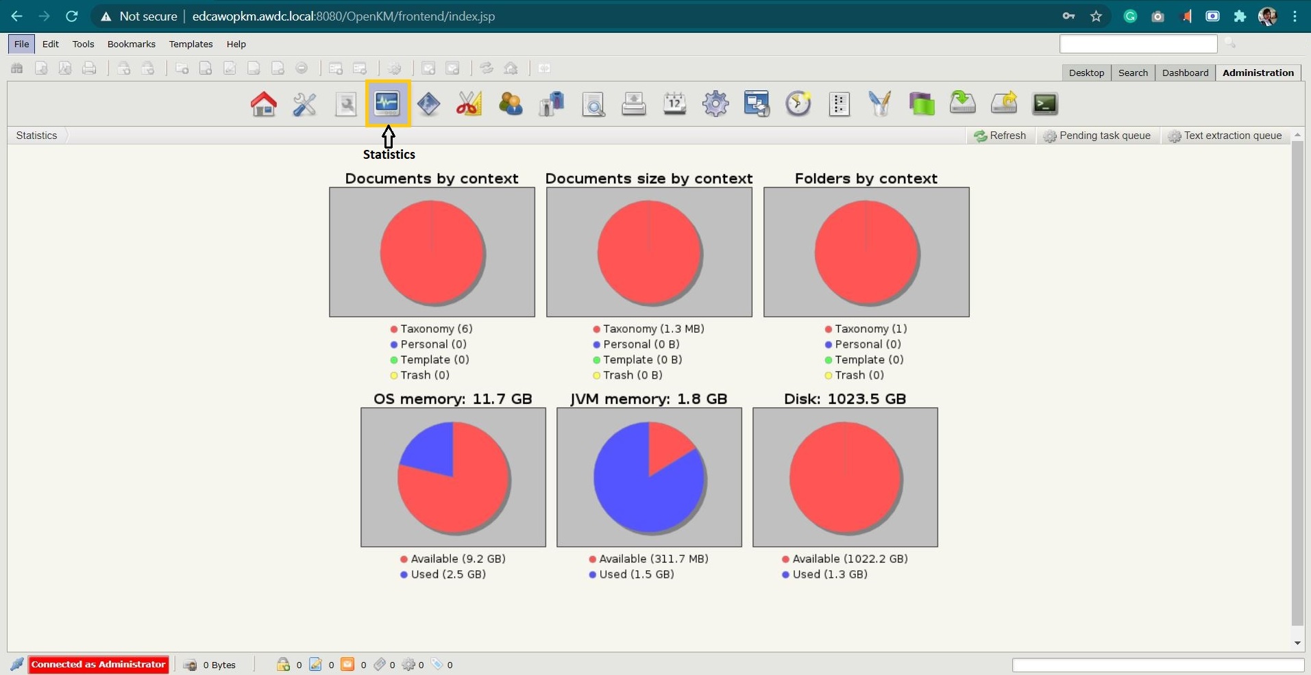This screenshot has width=1311, height=675.
Task: Open the repository view magnifier page icon
Action: tap(346, 104)
